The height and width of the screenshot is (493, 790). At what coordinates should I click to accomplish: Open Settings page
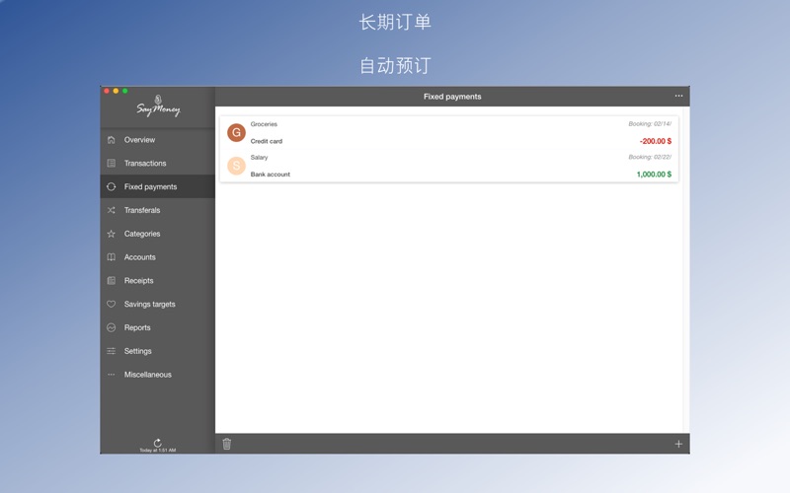click(158, 351)
